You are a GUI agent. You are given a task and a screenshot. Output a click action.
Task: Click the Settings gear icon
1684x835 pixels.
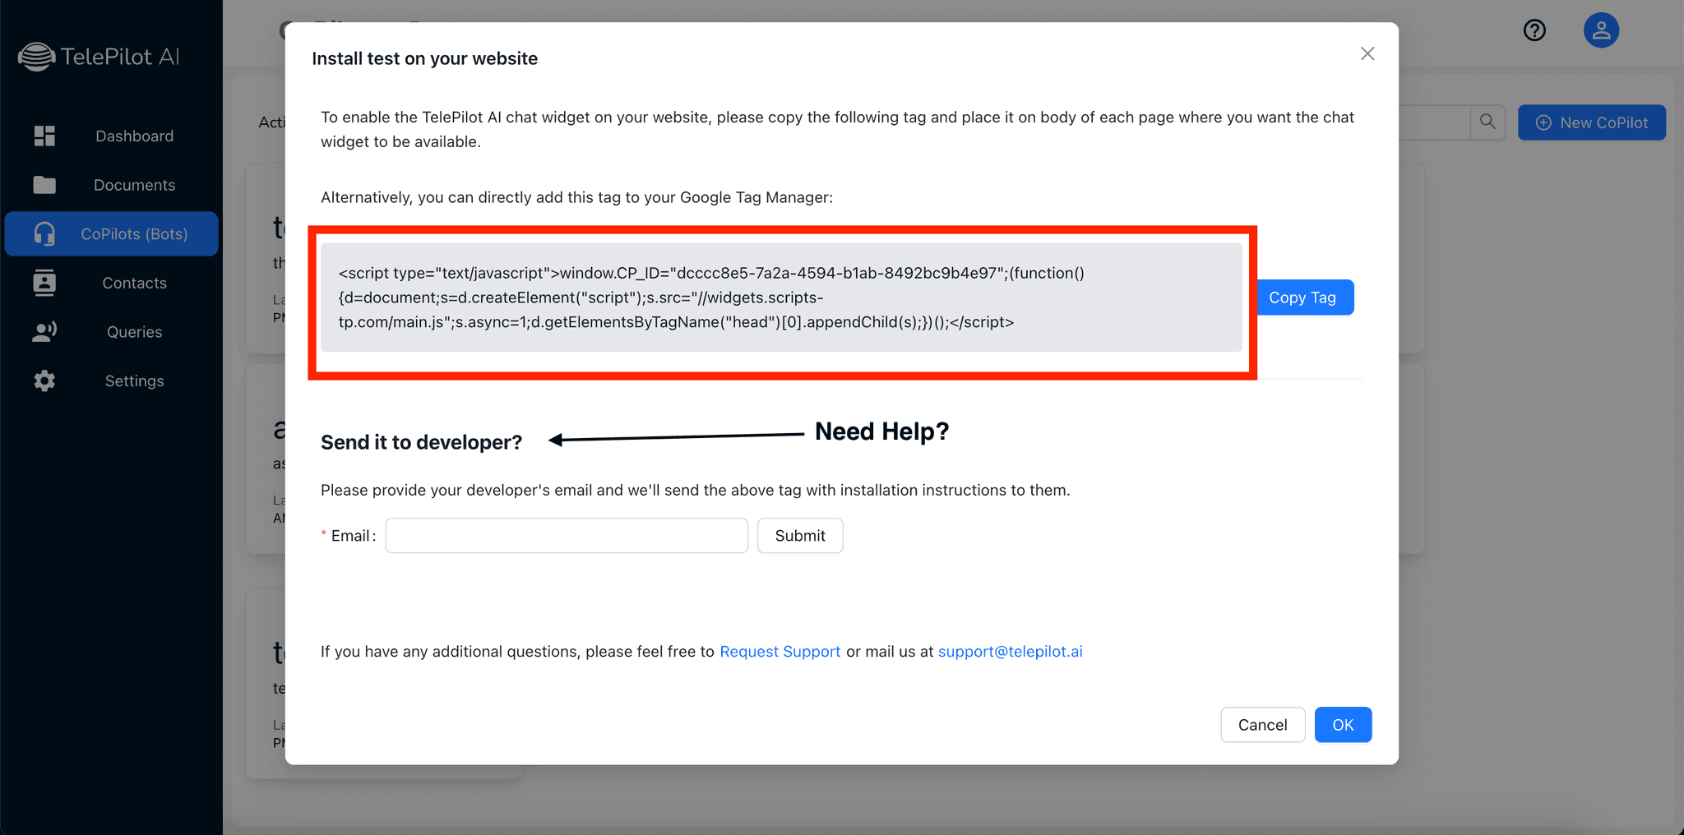pyautogui.click(x=44, y=381)
